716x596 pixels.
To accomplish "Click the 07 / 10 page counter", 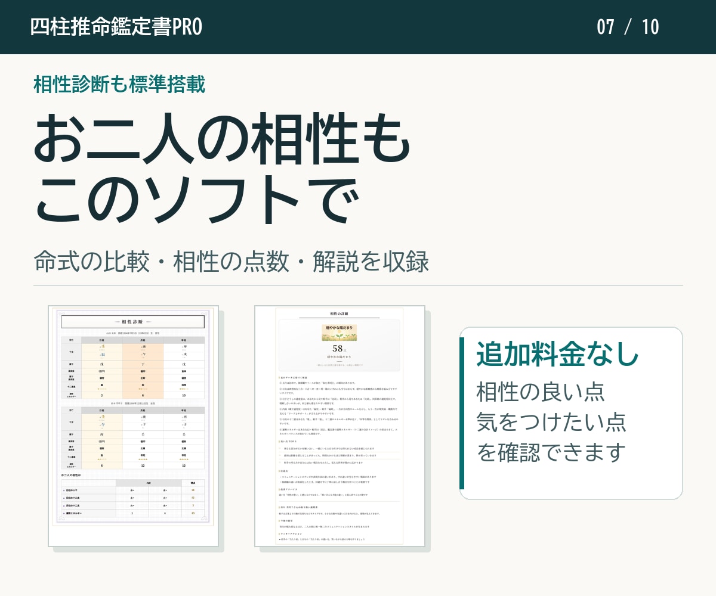I will [628, 27].
